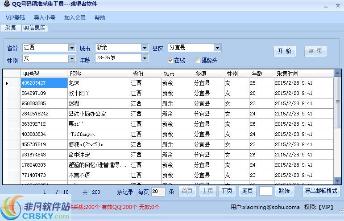The height and width of the screenshot is (221, 344).
Task: Click status text 用户:xiaoming@sohu.coma
Action: (265, 207)
